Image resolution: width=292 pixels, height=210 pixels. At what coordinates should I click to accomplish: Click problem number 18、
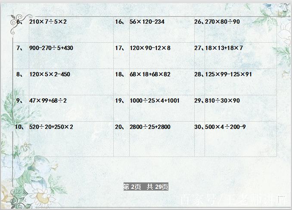point(120,75)
